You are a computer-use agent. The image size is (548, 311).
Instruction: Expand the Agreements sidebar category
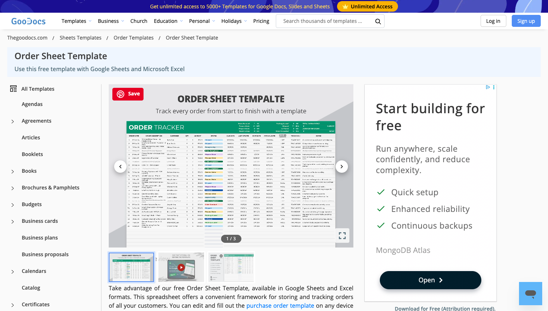click(x=12, y=121)
